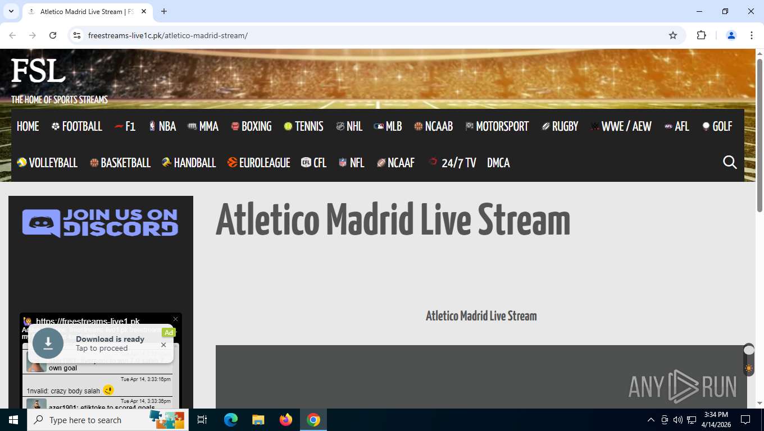Click the sun brightness icon

[x=749, y=369]
